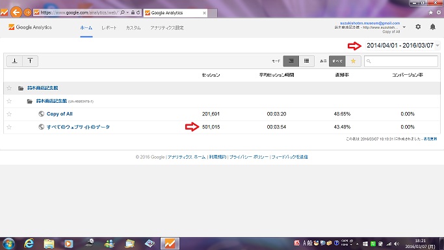Open the top-level 鈴木商店記念館 account link

tap(42, 88)
